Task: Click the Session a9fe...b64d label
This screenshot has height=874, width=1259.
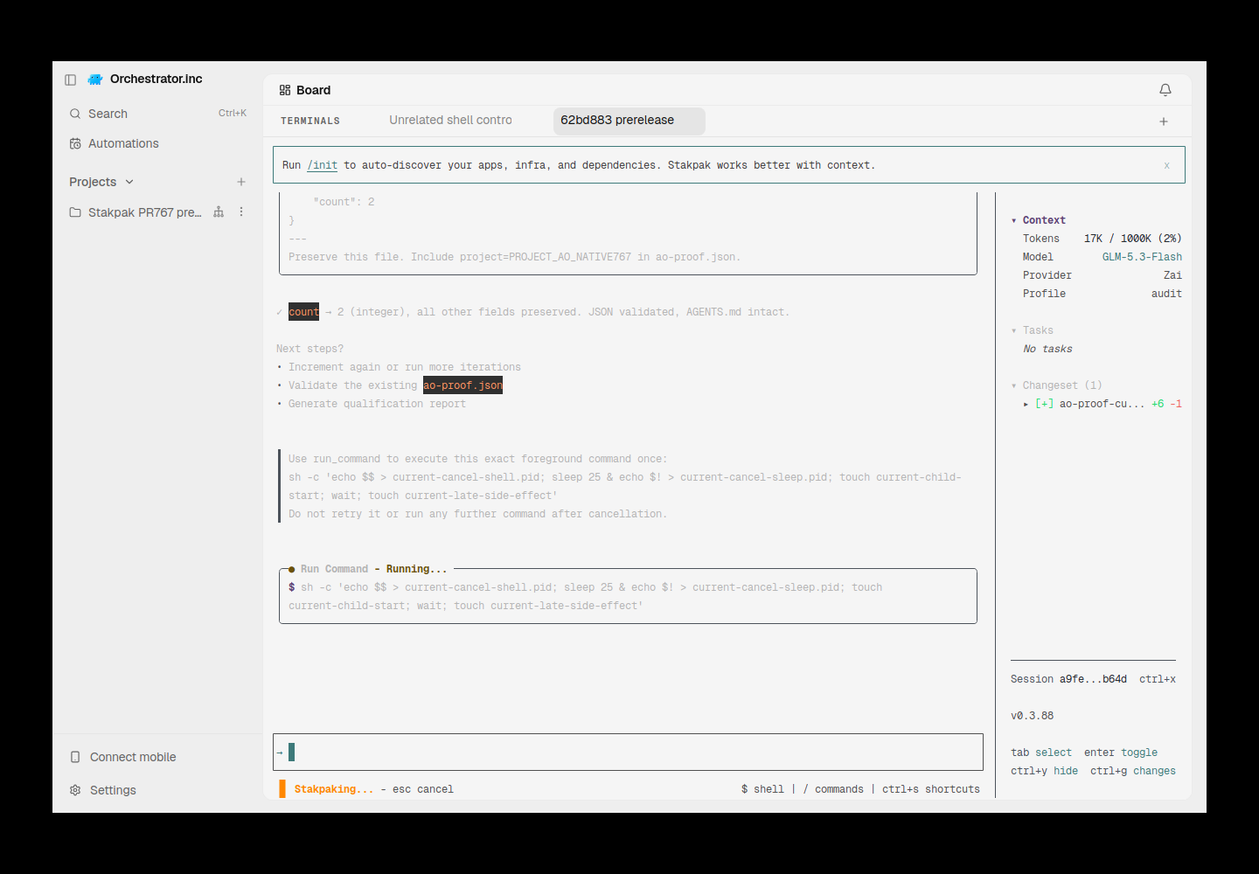Action: coord(1068,679)
